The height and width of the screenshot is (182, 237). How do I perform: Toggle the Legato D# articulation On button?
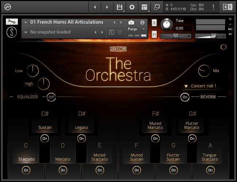point(82,138)
